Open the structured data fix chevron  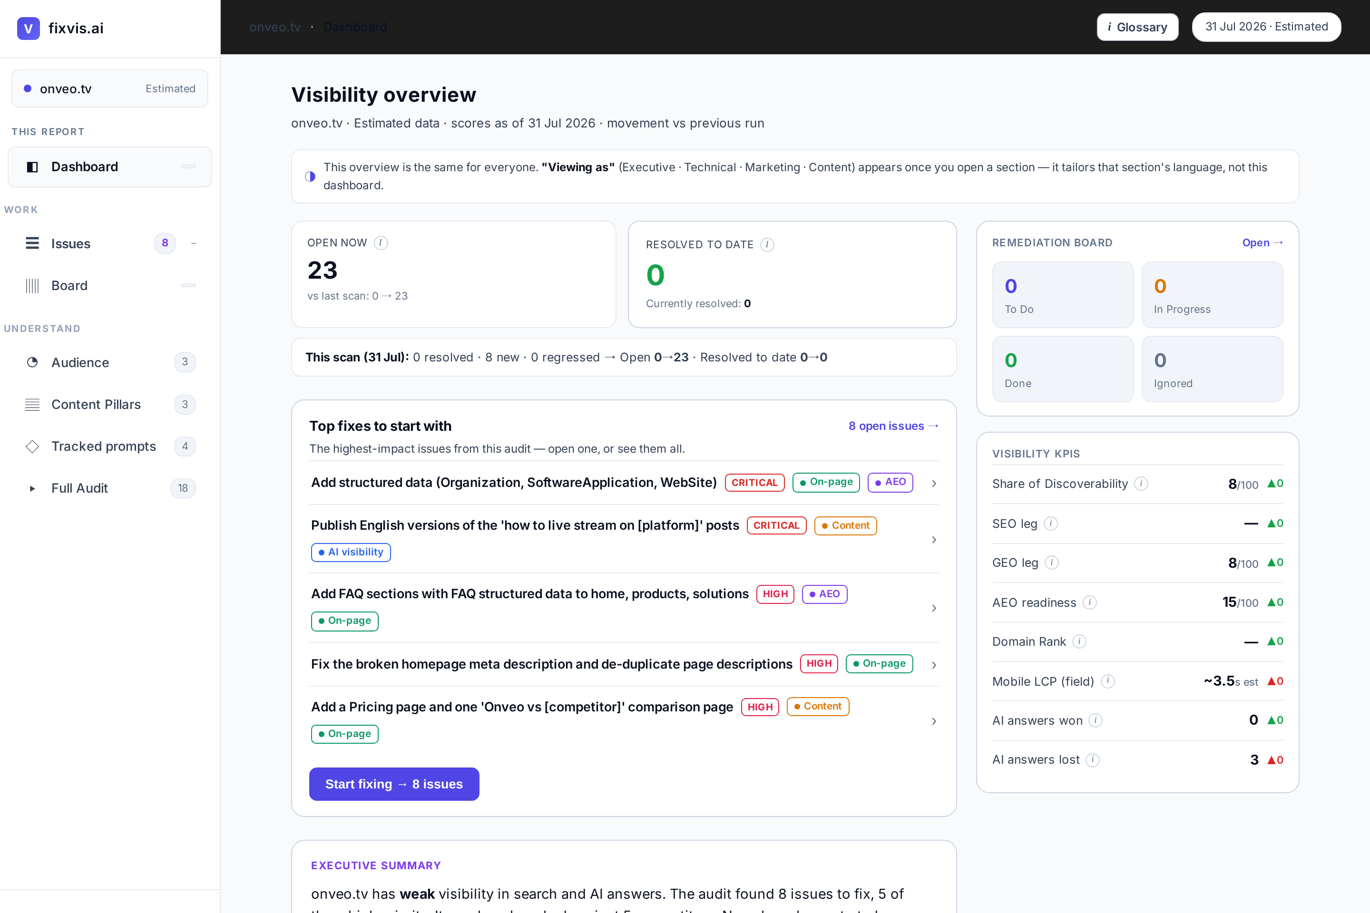pyautogui.click(x=934, y=483)
